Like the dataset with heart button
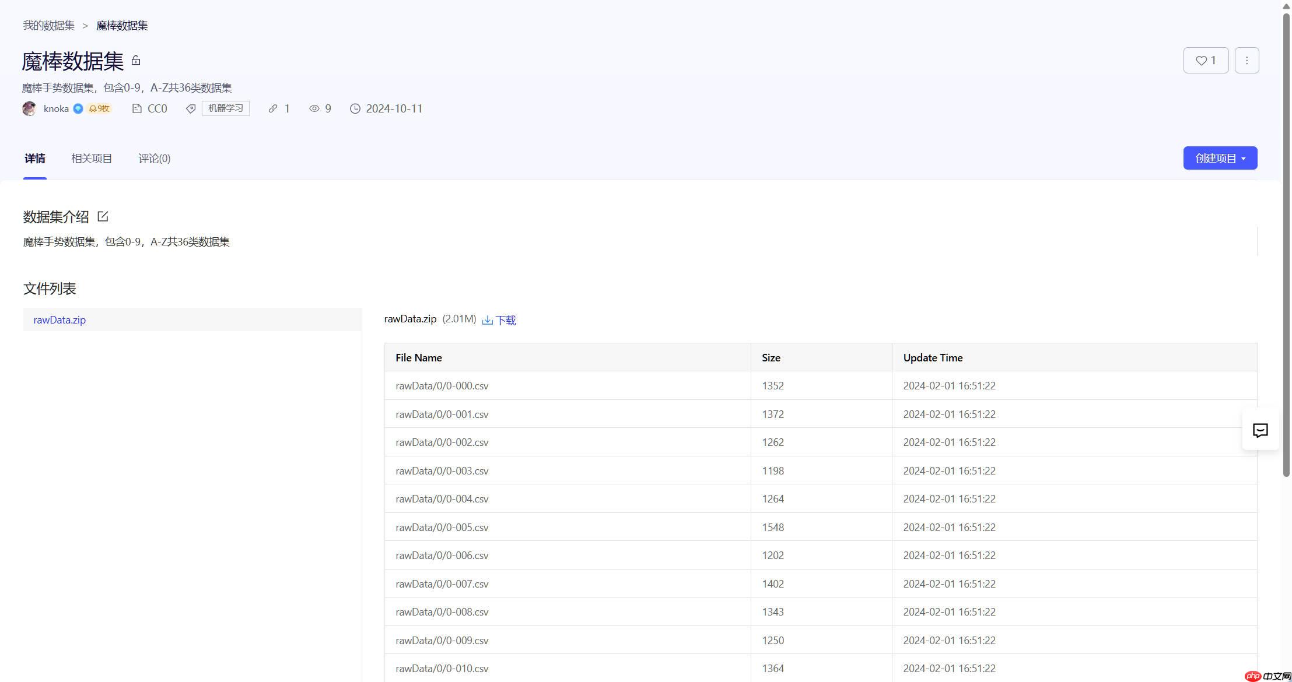Screen dimensions: 1292x682 [x=1205, y=61]
